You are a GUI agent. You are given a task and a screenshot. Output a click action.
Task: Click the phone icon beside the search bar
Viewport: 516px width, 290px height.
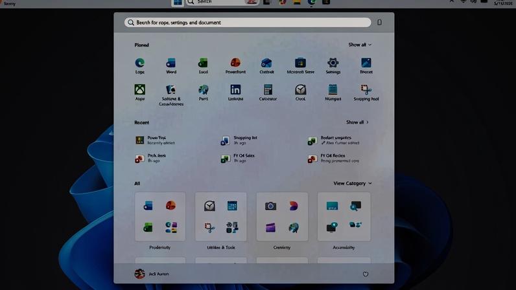tap(379, 23)
